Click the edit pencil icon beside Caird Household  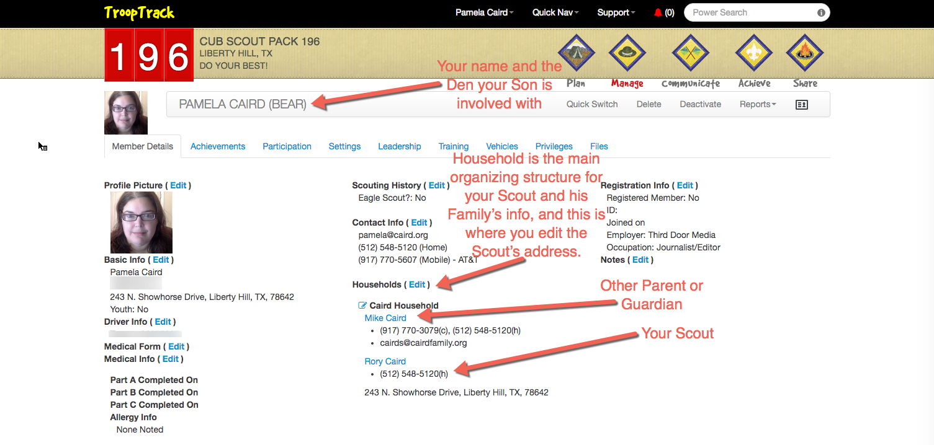click(362, 306)
